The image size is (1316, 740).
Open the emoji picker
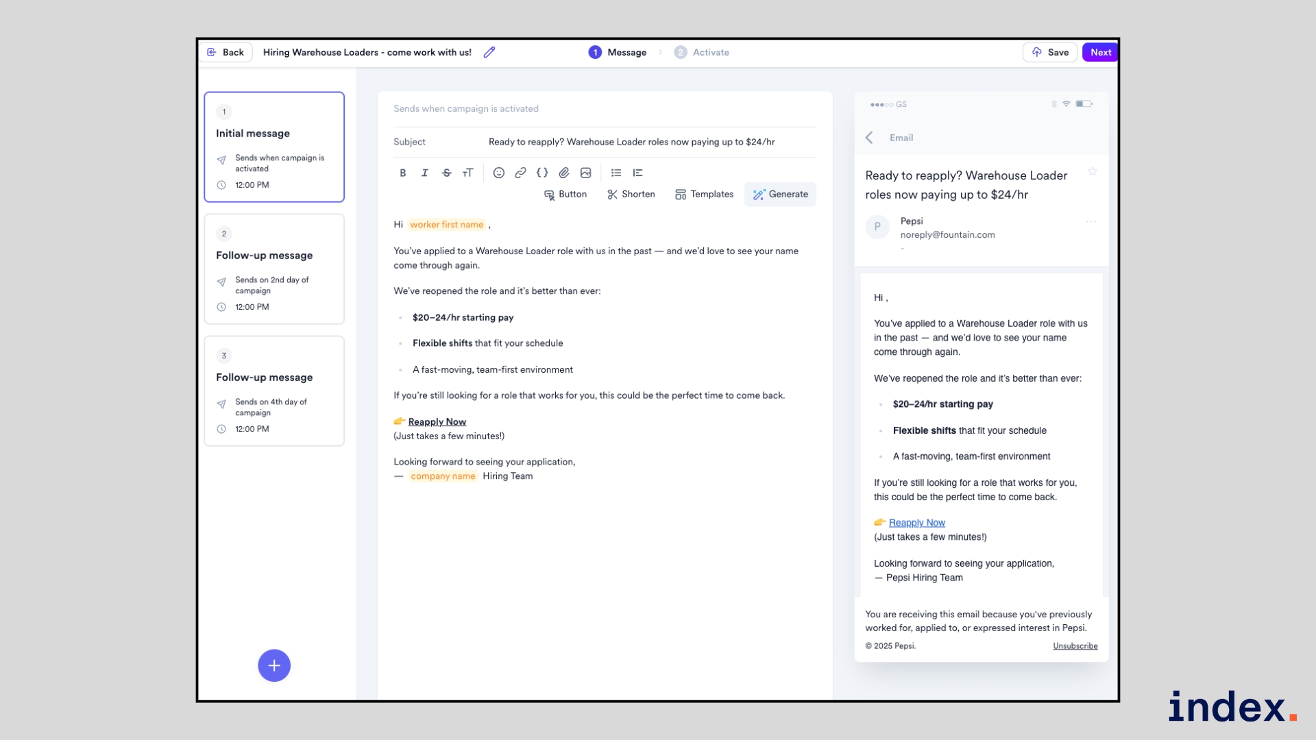(x=499, y=173)
